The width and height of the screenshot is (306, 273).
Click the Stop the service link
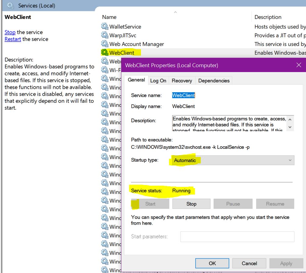(10, 32)
